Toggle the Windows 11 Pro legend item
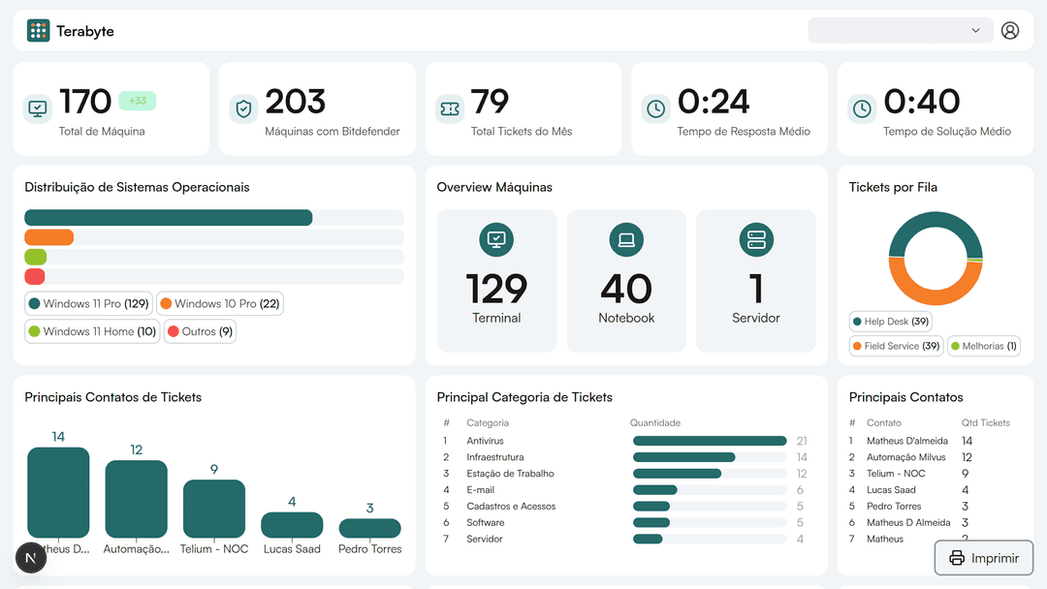The height and width of the screenshot is (589, 1047). [88, 304]
